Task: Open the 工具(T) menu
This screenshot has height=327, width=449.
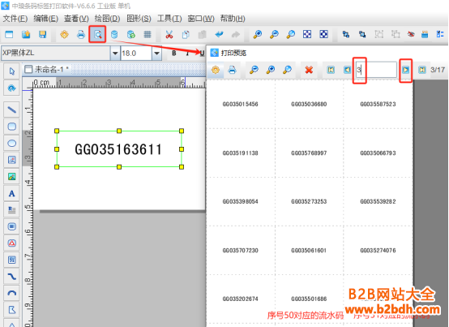Action: [169, 19]
